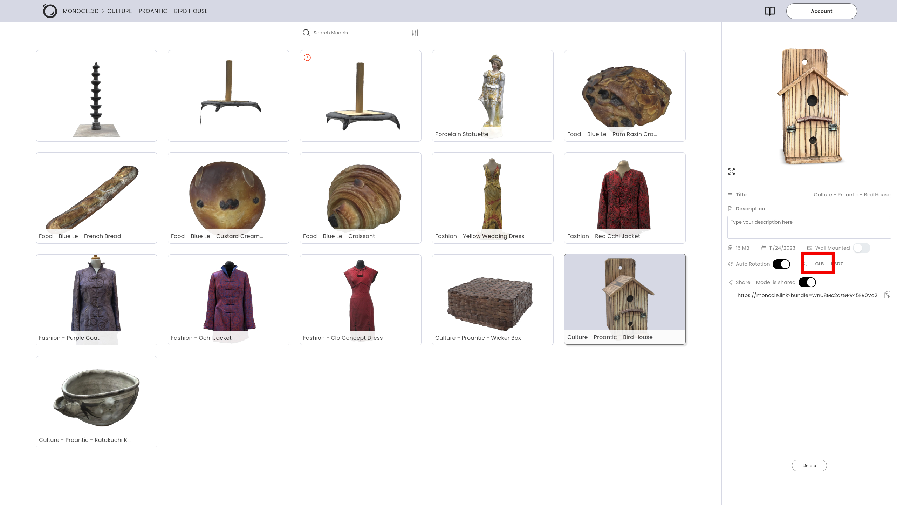Click MONOCLE3D breadcrumb to go home
This screenshot has height=505, width=897.
[81, 11]
